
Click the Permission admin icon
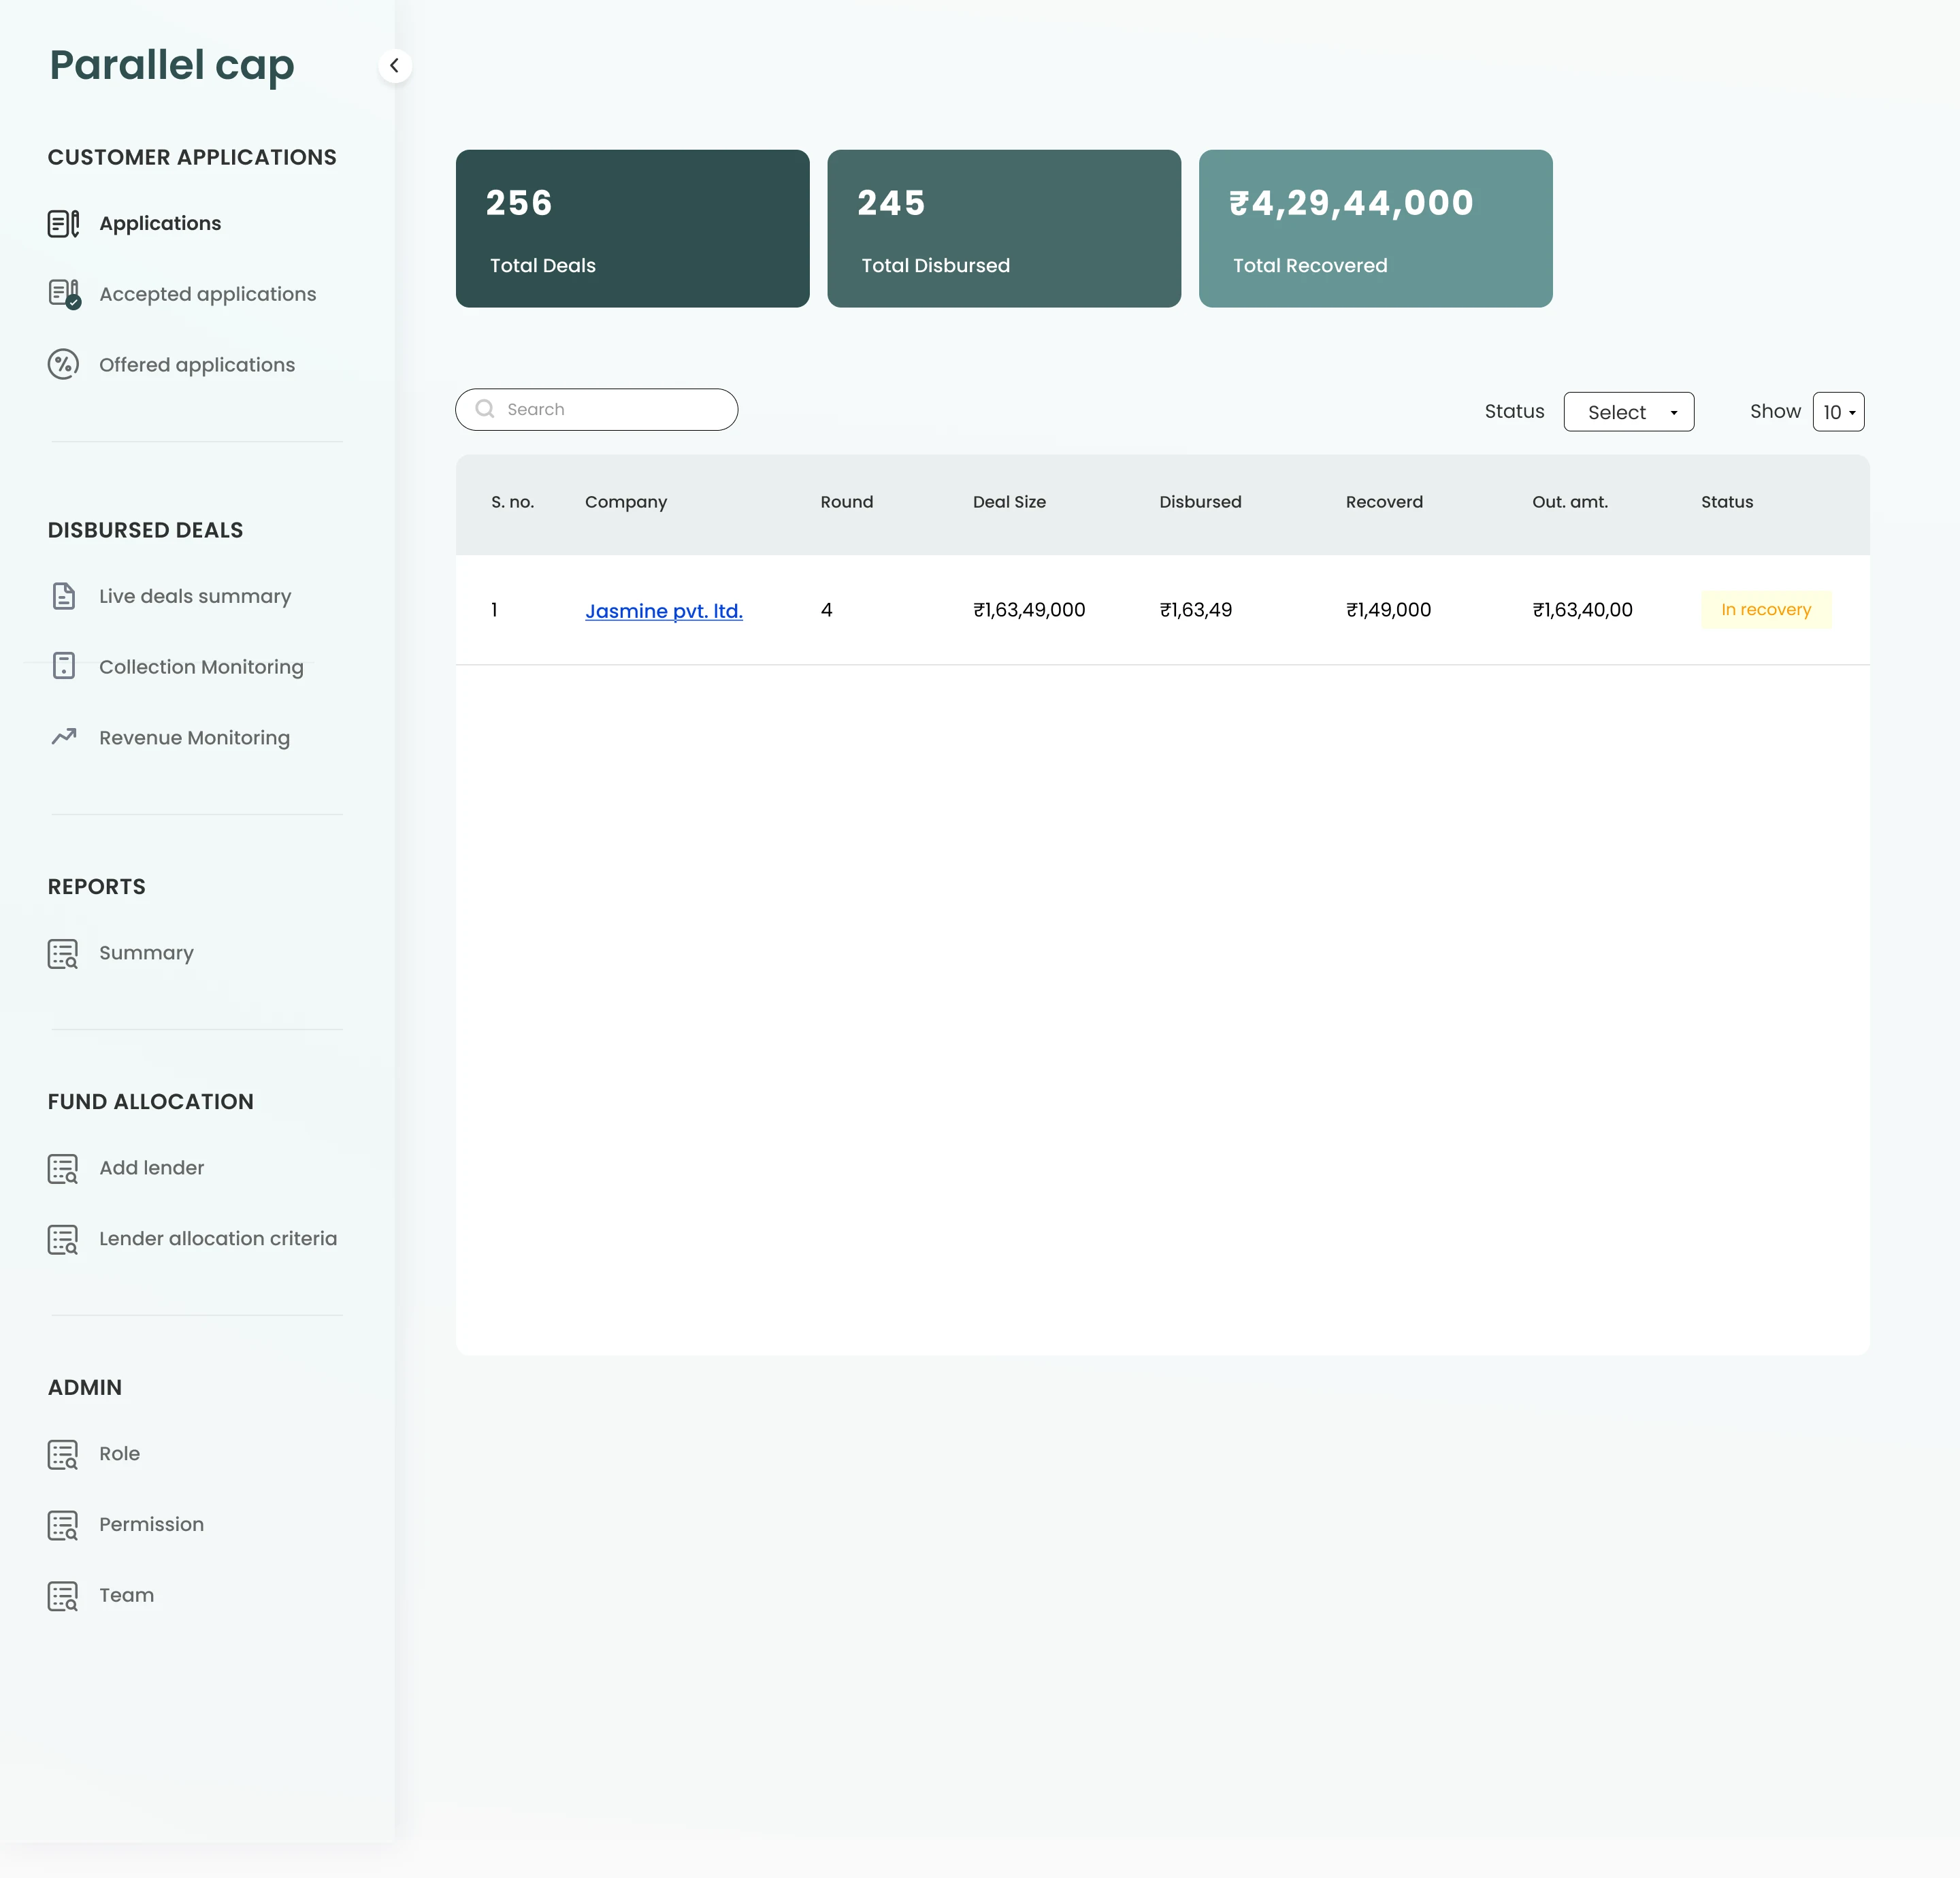pos(63,1526)
